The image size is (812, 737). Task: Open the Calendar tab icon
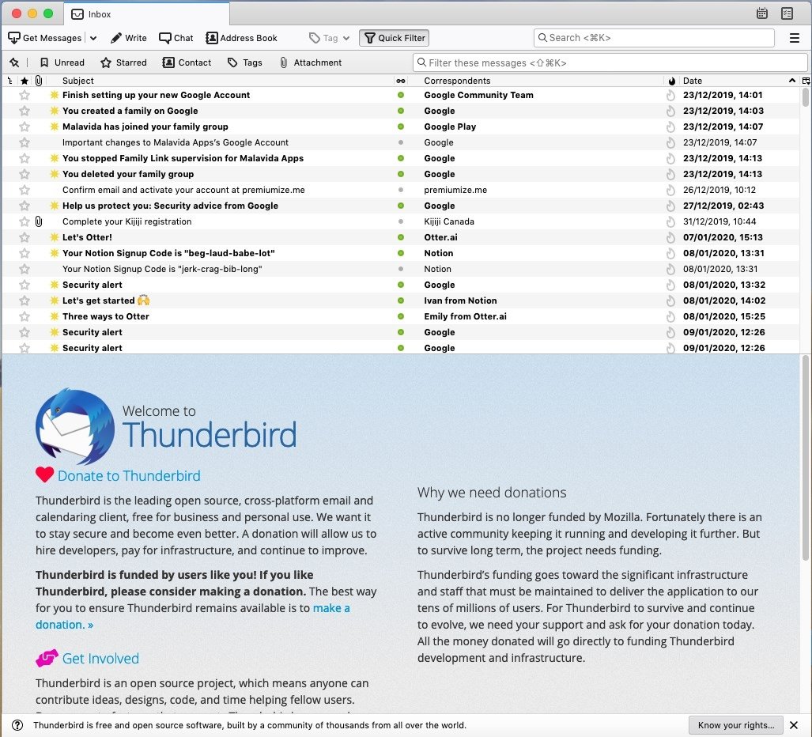click(761, 13)
